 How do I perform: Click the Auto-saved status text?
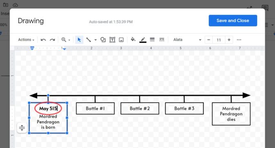pyautogui.click(x=111, y=22)
